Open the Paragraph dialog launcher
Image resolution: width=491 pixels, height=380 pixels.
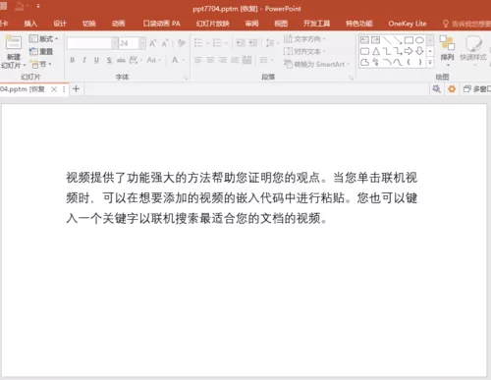(x=352, y=78)
